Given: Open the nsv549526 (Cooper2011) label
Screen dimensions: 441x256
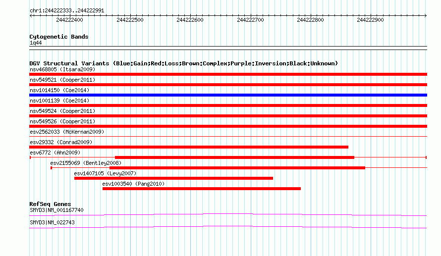Looking at the screenshot, I should coord(62,121).
